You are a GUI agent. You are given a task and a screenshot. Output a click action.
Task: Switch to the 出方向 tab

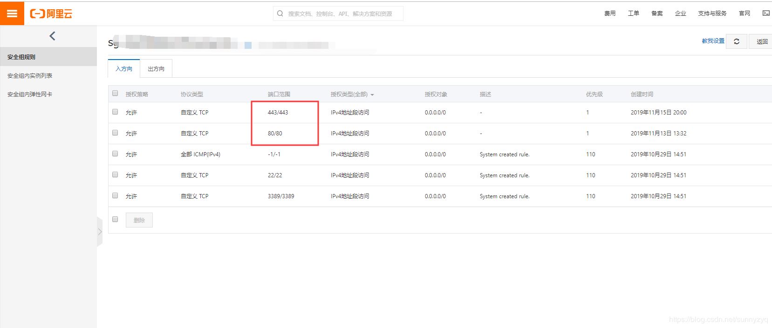(x=156, y=69)
